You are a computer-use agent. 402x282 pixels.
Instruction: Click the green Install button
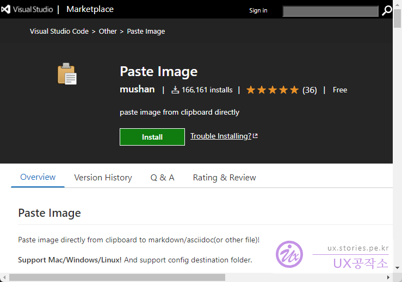pos(152,137)
